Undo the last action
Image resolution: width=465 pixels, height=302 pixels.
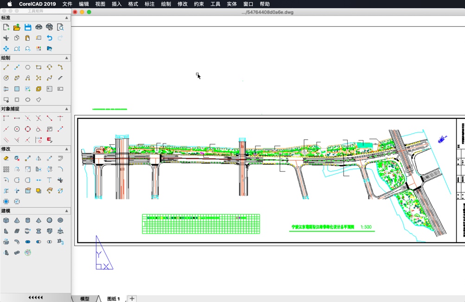coord(50,38)
